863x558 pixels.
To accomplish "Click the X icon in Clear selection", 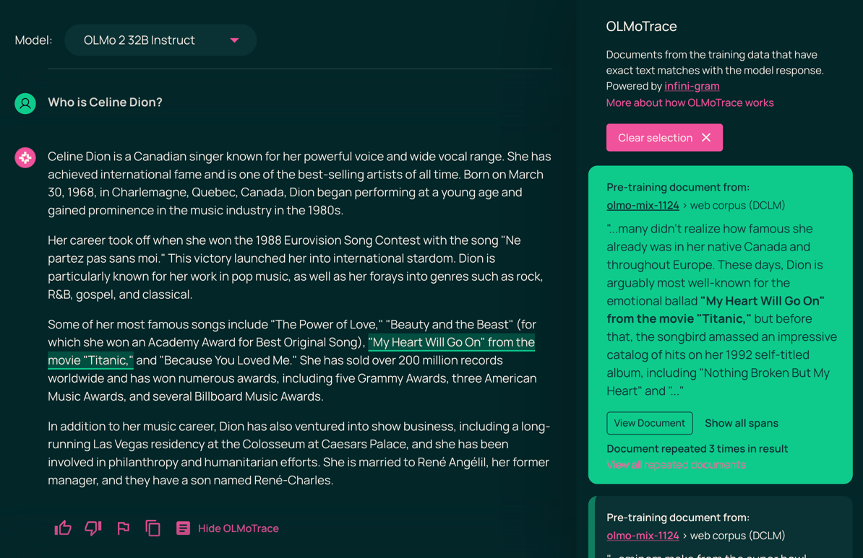I will click(x=706, y=137).
